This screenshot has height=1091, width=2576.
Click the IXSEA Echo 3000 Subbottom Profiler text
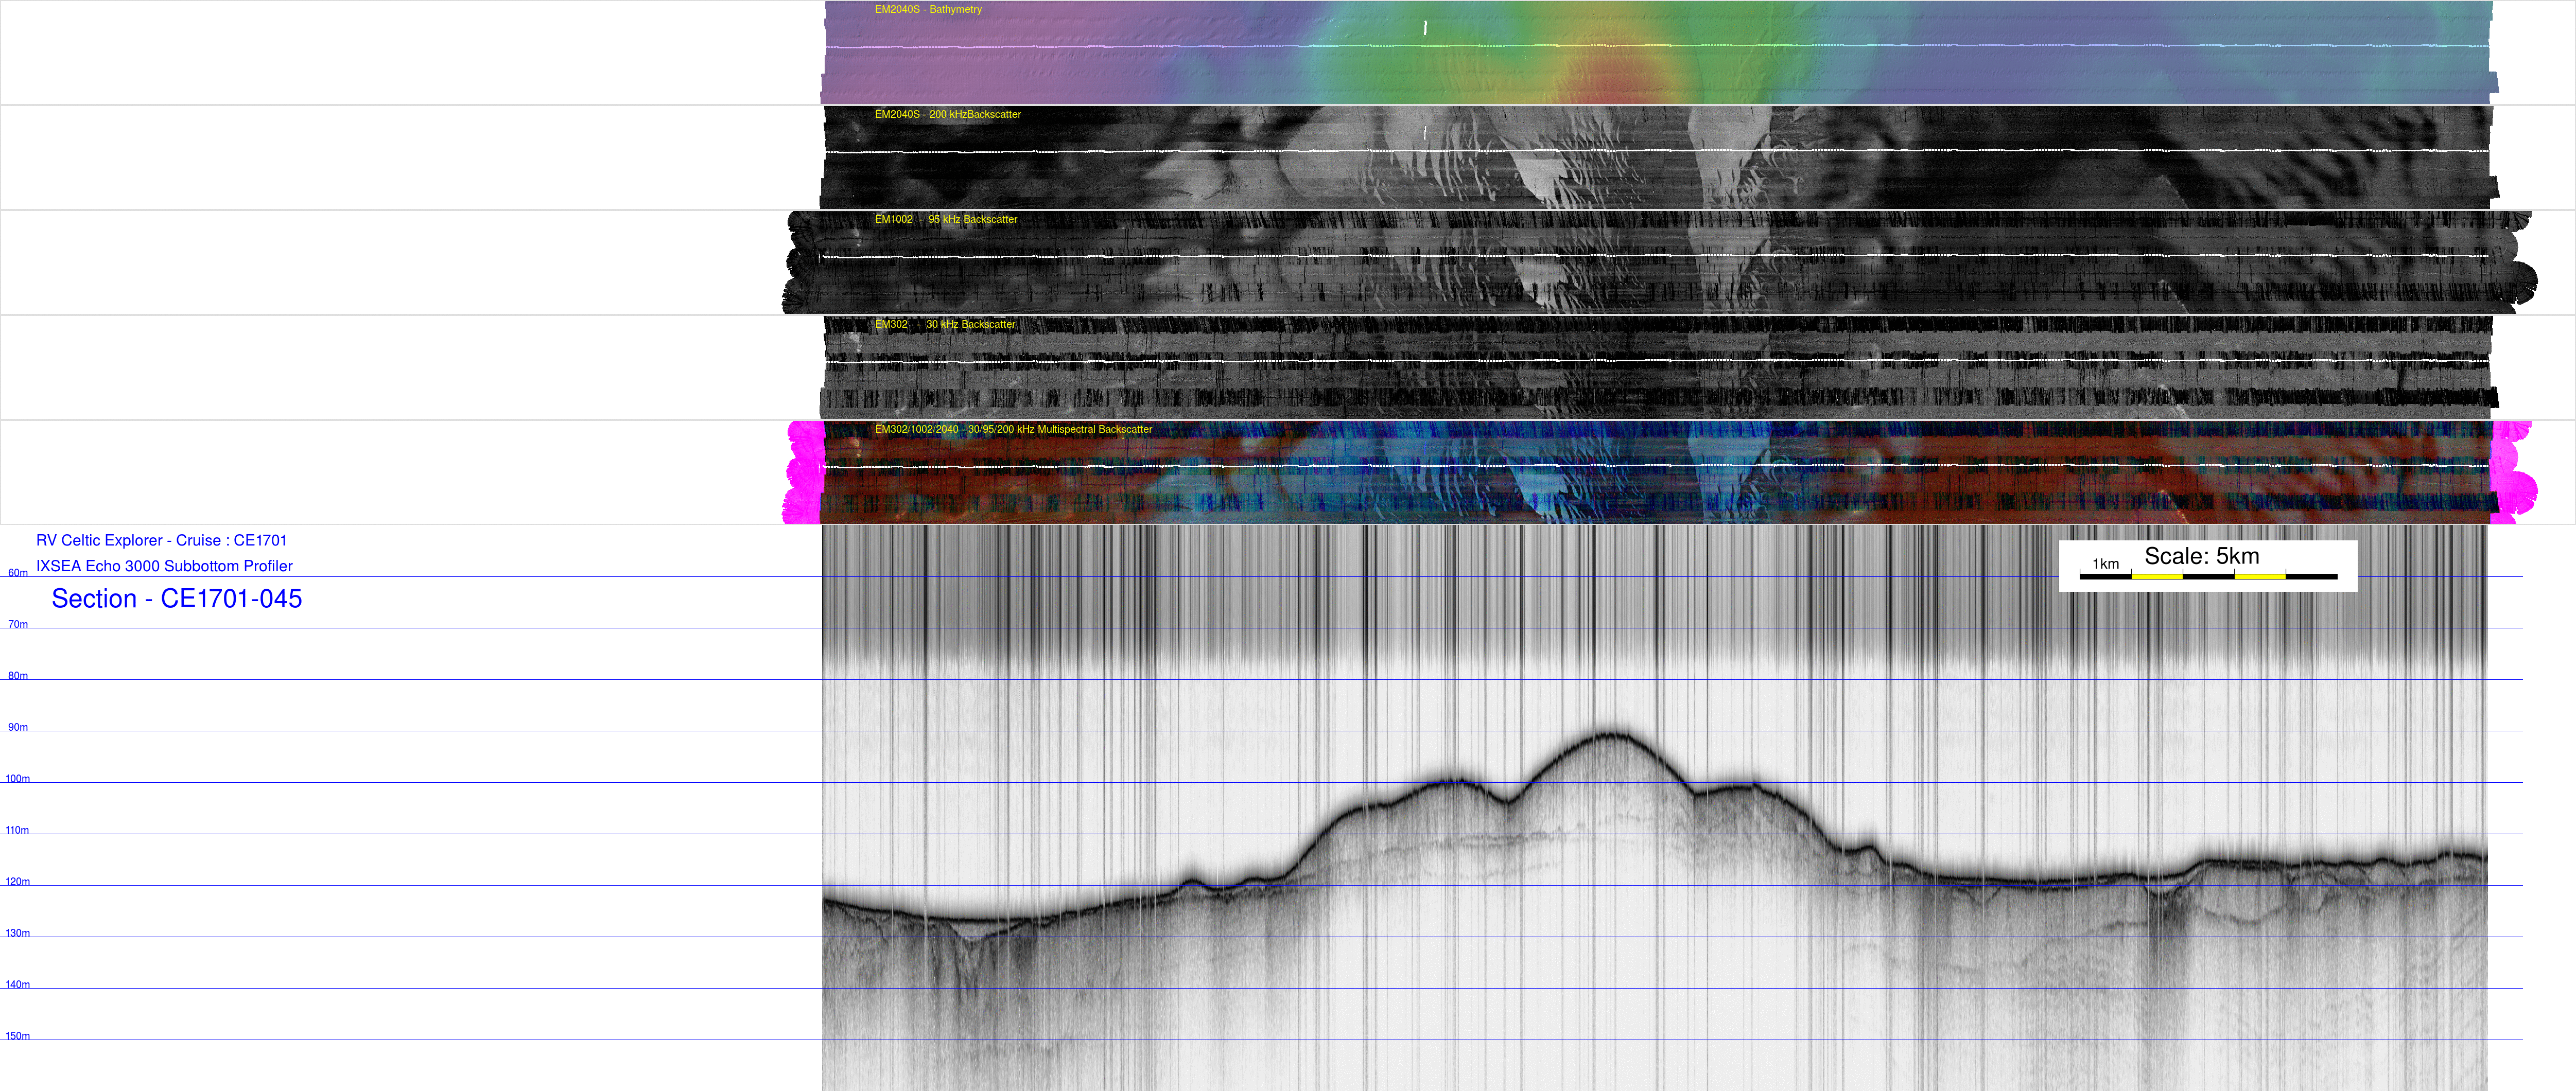[x=164, y=566]
